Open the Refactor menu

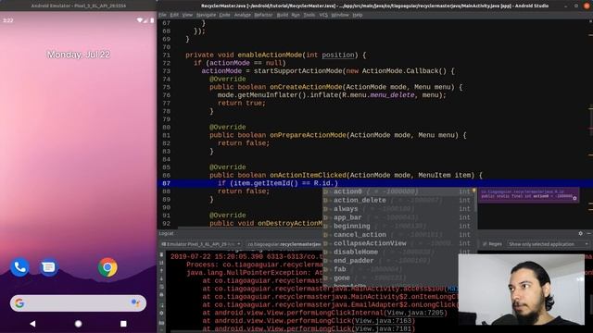[263, 15]
